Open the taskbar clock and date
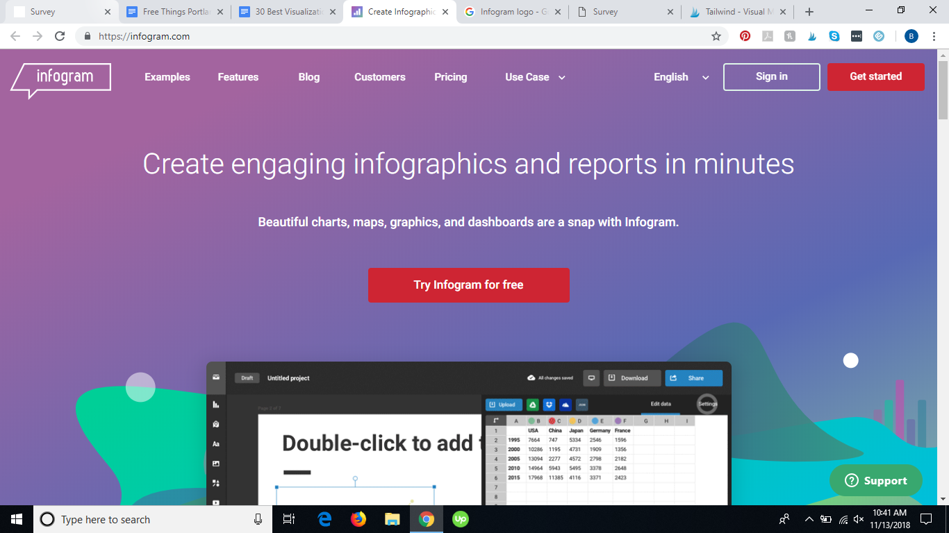Image resolution: width=949 pixels, height=533 pixels. pos(889,519)
